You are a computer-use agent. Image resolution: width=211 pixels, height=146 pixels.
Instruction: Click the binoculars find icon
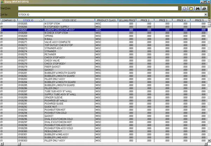coord(198,8)
